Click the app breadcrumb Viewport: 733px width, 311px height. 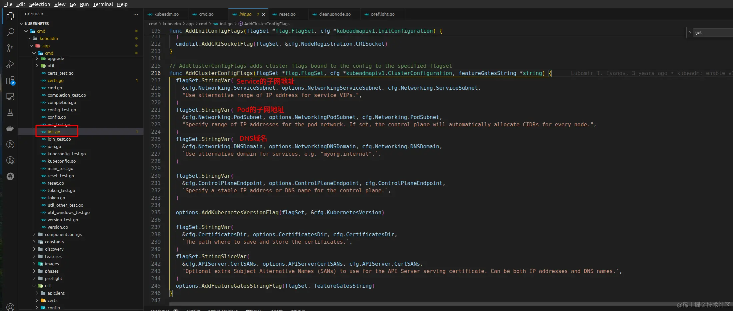(190, 24)
